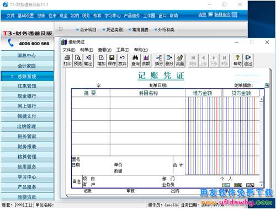The height and width of the screenshot is (209, 276).
Task: Open the 会计科目 shortcut link
Action: coord(86,30)
